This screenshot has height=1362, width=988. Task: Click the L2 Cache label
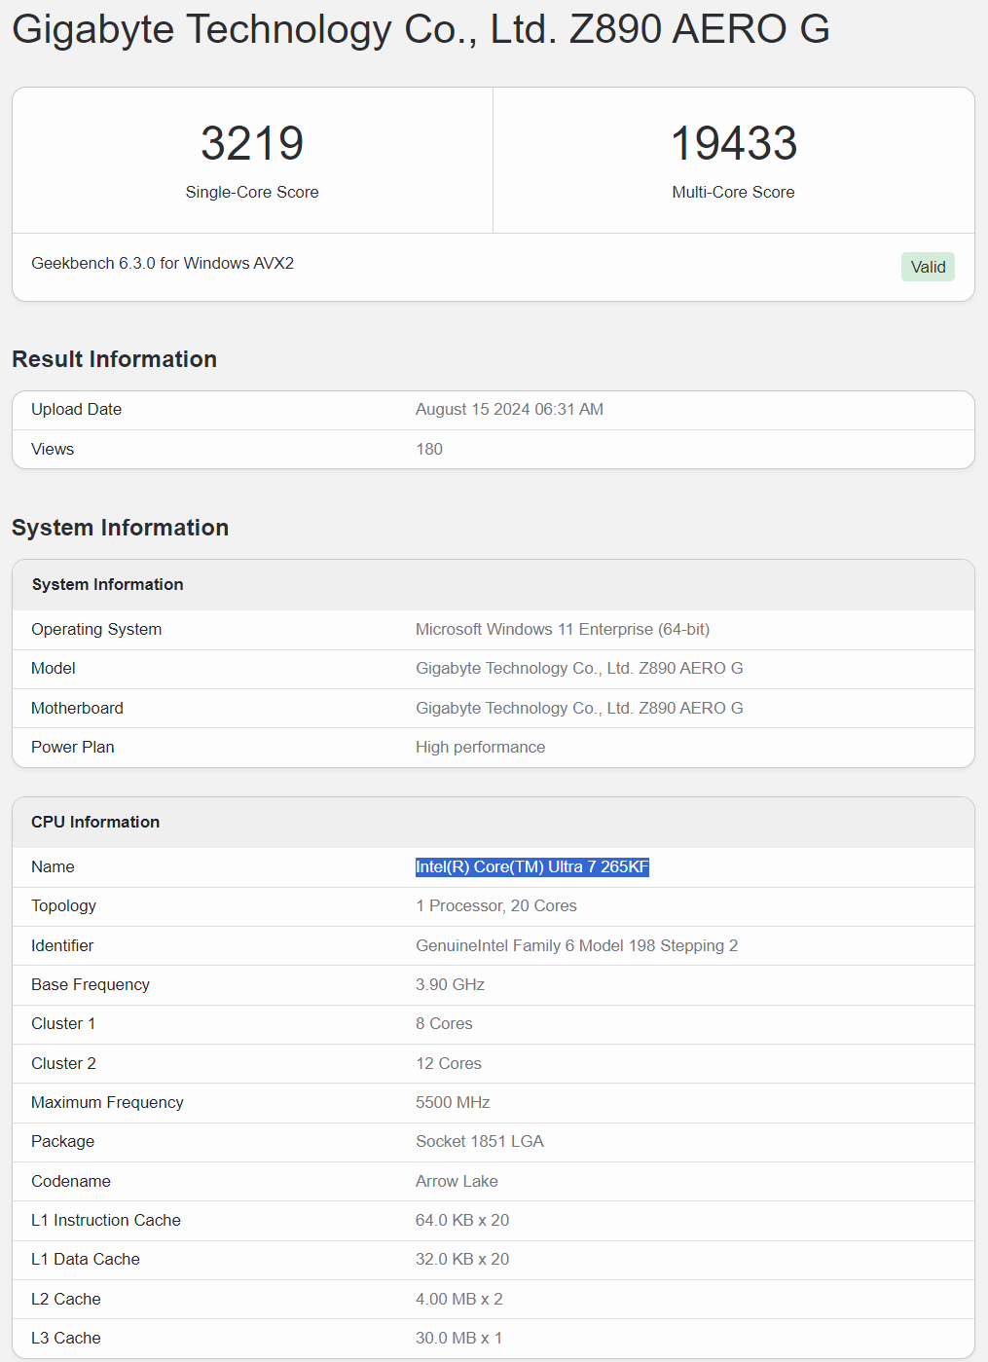click(x=66, y=1299)
